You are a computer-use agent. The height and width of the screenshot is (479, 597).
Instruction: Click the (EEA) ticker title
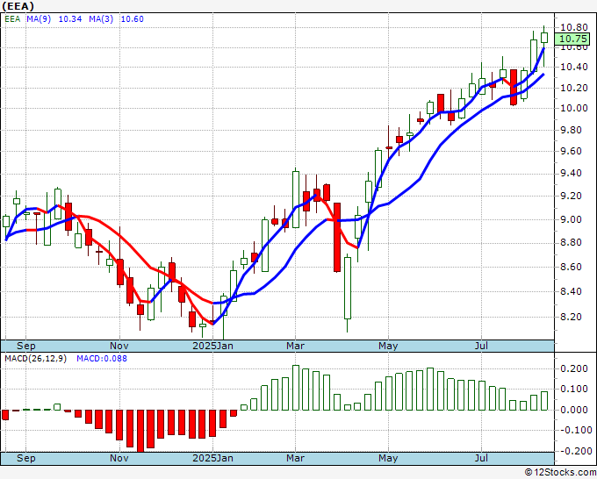tap(18, 6)
